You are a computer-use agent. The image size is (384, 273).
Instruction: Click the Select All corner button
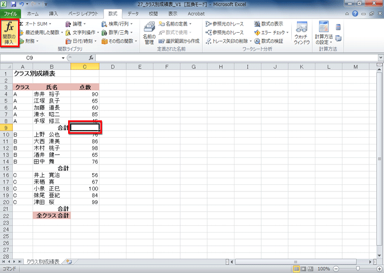tap(6, 67)
